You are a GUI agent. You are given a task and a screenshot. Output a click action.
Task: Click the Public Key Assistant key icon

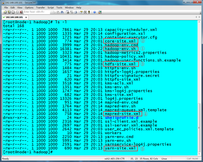click(89, 12)
